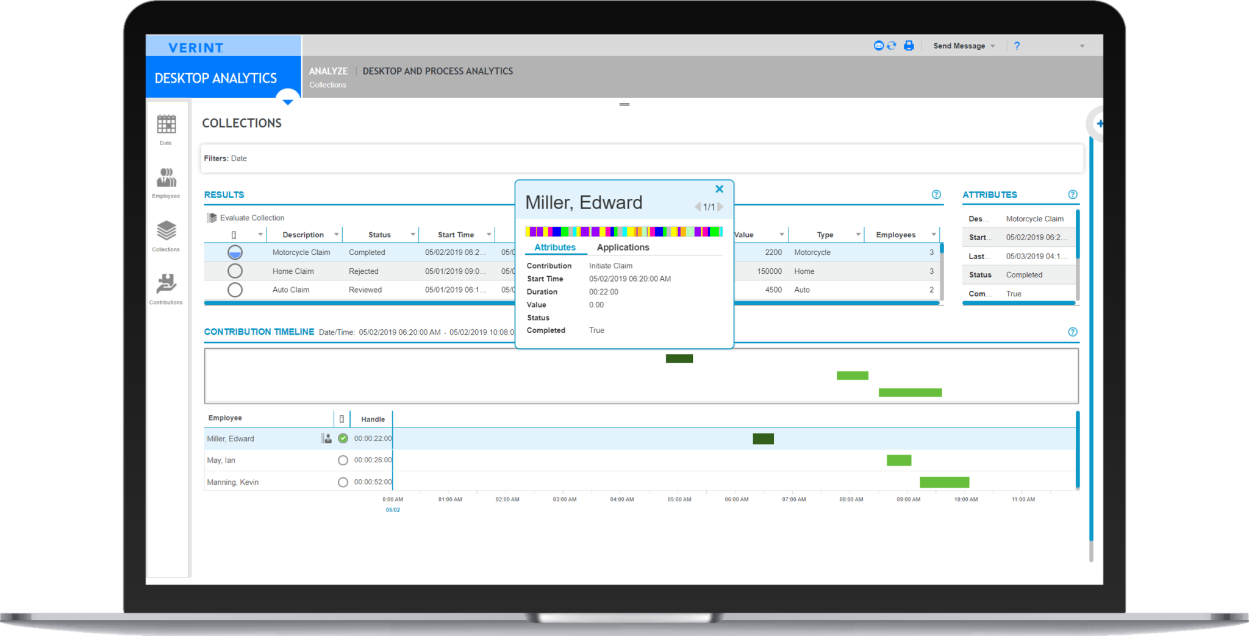Image resolution: width=1249 pixels, height=636 pixels.
Task: Open the Description column dropdown arrow
Action: (x=336, y=235)
